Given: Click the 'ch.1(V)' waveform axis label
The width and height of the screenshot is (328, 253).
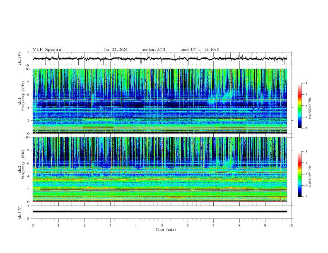Looking at the screenshot, I should [20, 59].
